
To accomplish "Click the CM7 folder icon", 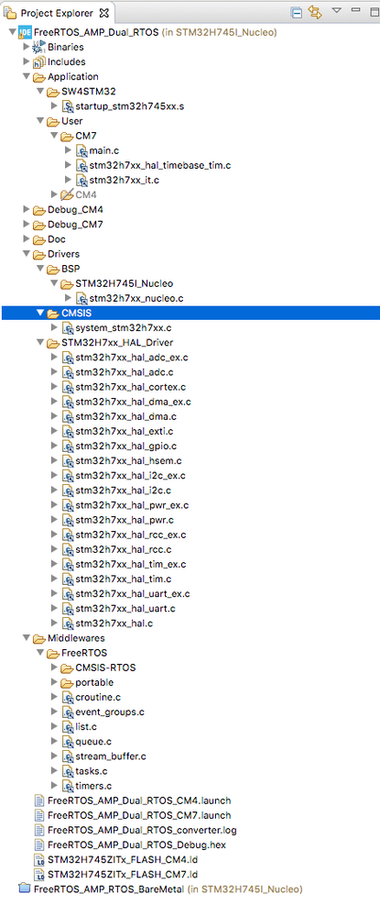I will coord(67,136).
